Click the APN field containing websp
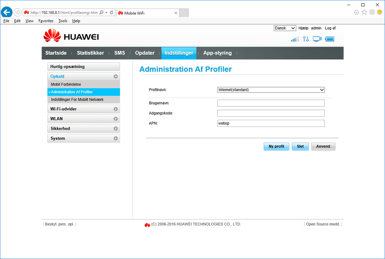 click(x=271, y=123)
